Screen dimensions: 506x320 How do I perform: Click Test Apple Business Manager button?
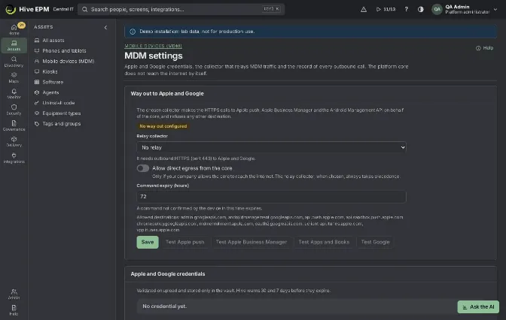point(251,242)
